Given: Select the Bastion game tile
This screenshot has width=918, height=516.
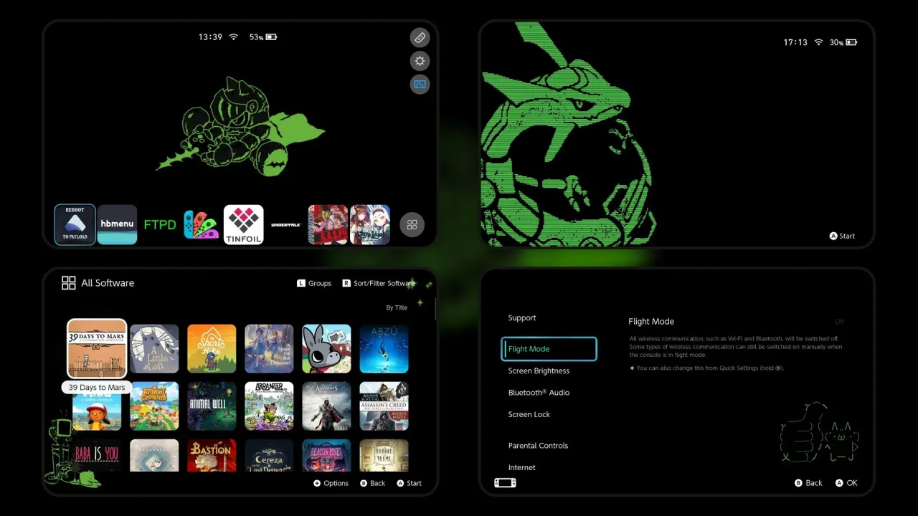Looking at the screenshot, I should (212, 455).
